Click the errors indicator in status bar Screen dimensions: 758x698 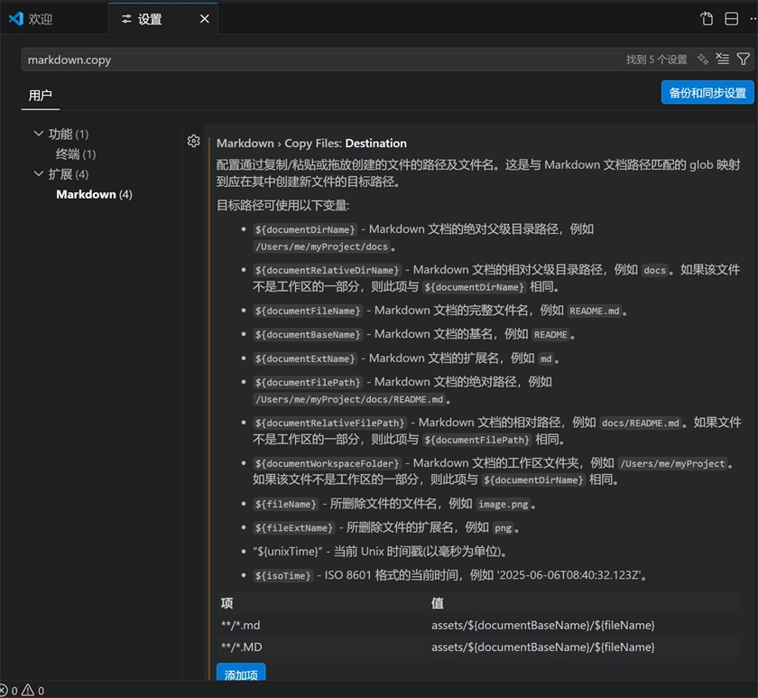[9, 690]
